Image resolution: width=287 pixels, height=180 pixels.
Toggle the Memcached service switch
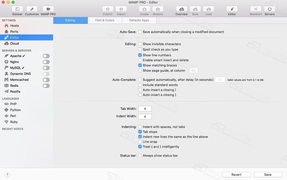point(46,80)
